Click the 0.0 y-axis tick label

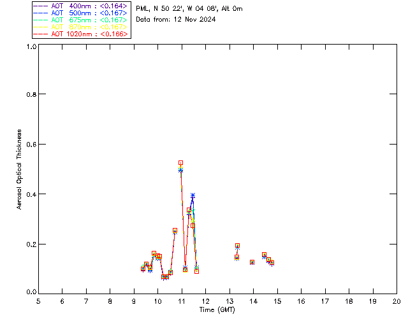point(31,292)
